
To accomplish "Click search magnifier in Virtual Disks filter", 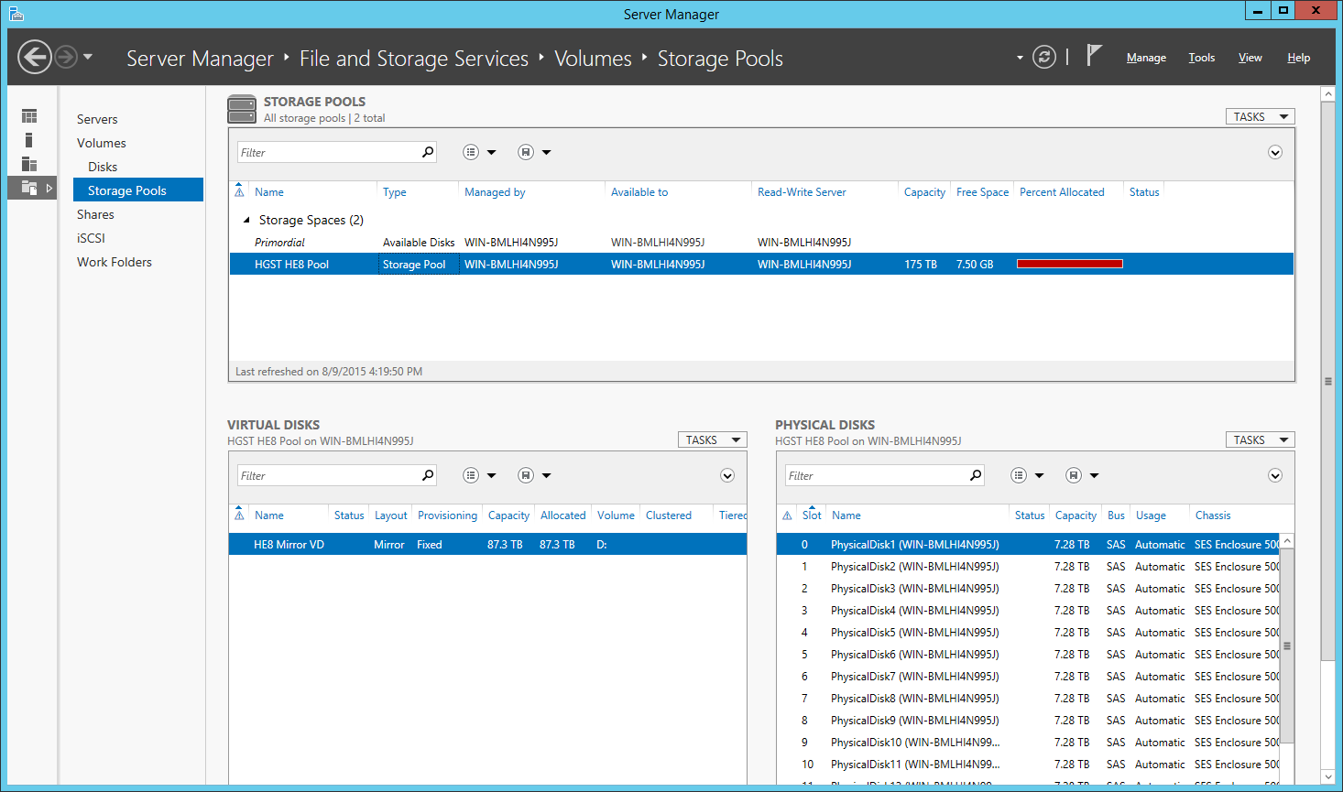I will click(x=428, y=475).
